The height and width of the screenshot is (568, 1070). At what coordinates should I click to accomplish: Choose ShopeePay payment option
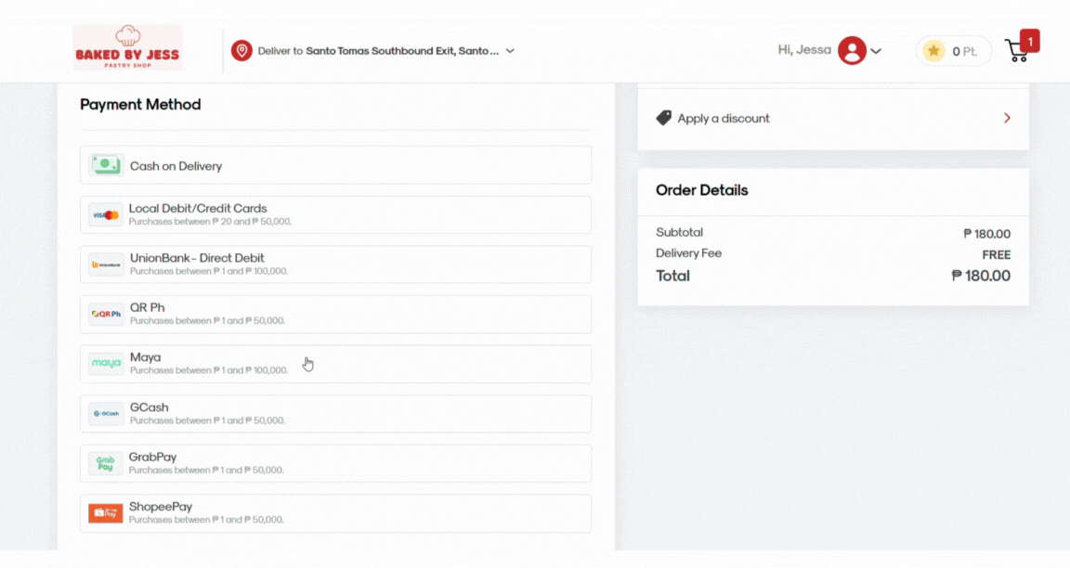335,512
